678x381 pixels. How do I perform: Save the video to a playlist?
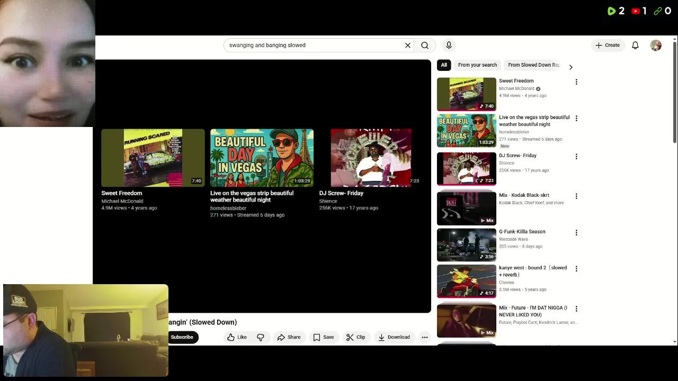point(323,337)
